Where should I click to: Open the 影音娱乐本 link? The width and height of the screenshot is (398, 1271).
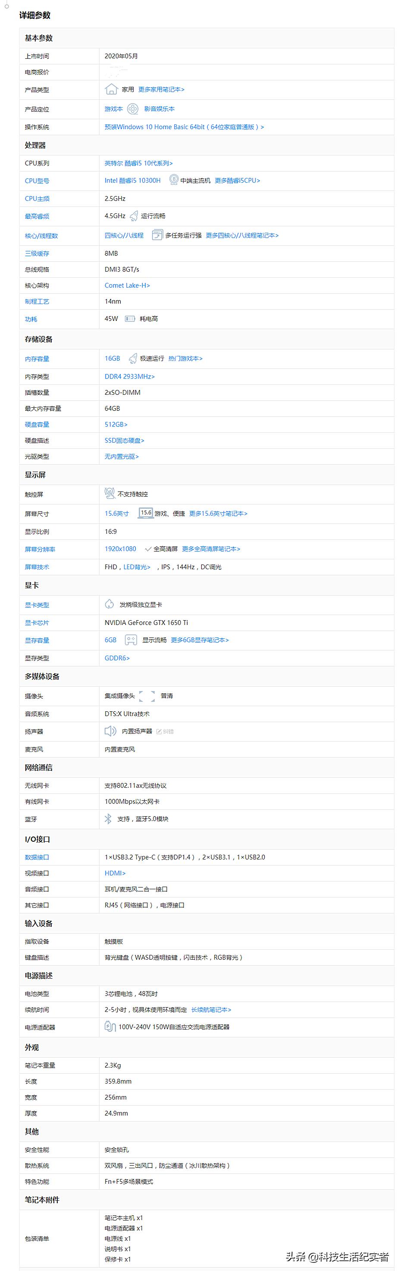click(x=159, y=109)
